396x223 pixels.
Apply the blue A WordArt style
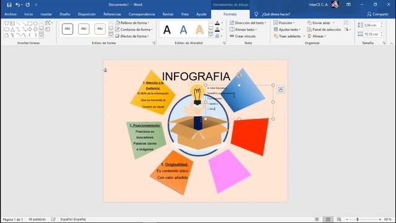tap(183, 30)
